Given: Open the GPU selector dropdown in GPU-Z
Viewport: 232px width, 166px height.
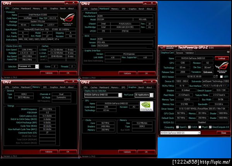Looking at the screenshot, I should 180,133.
